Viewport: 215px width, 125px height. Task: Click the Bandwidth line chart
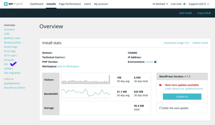86,93
